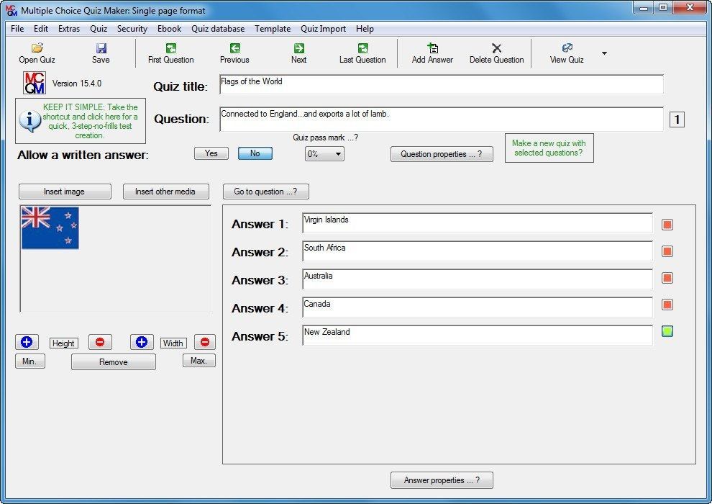Jump to the Last Question
Screen dimensions: 712x504
[x=362, y=53]
